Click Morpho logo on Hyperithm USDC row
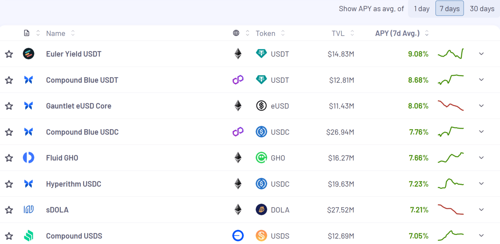 28,184
